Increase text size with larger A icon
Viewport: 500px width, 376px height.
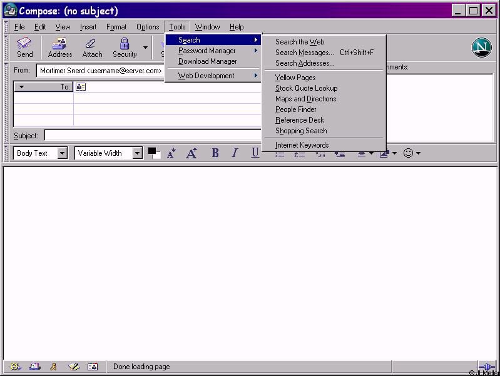191,153
